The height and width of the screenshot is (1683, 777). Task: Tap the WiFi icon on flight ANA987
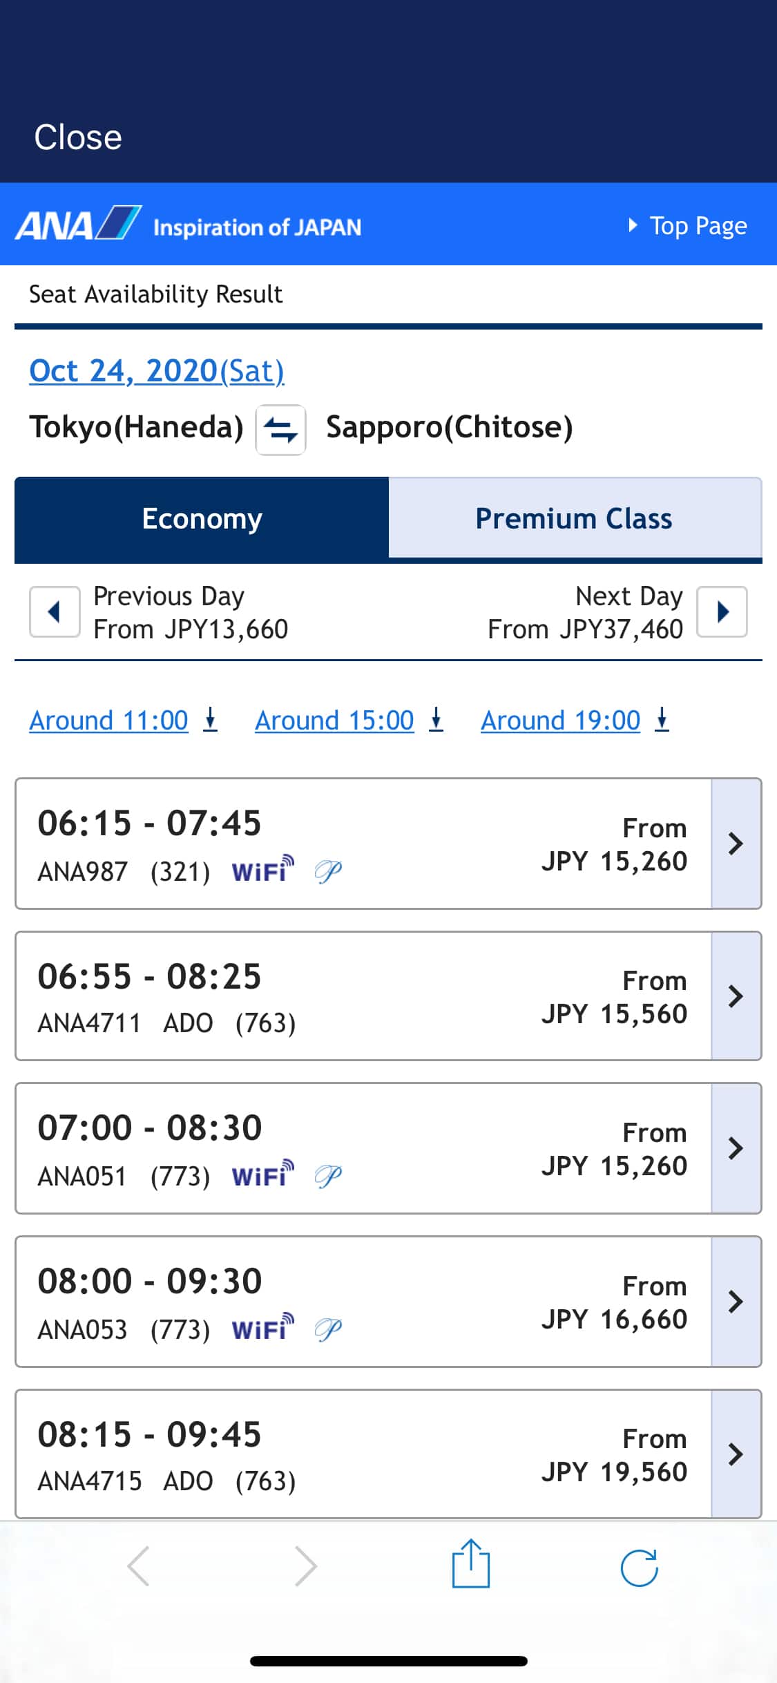(x=263, y=870)
